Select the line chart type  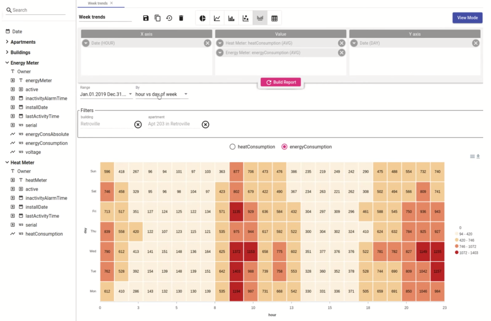[217, 18]
